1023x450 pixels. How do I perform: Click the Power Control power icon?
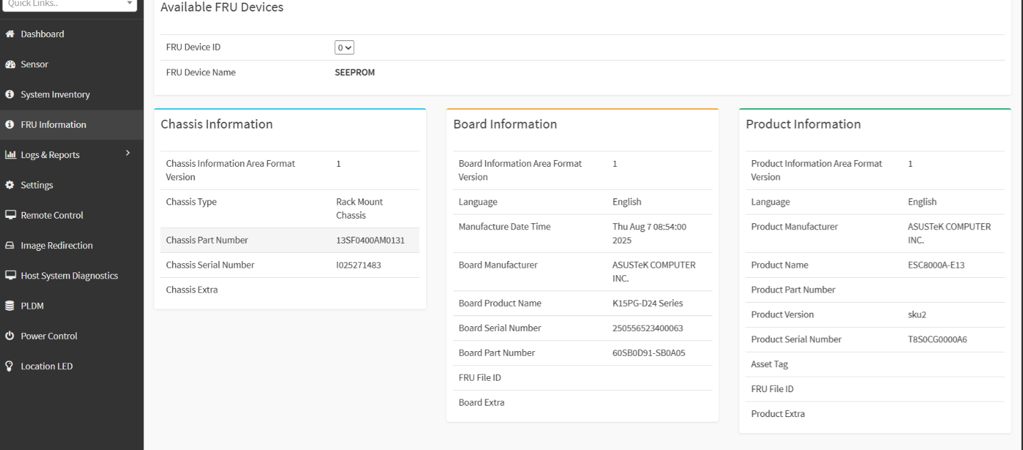click(10, 336)
